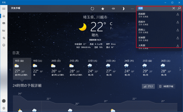Clear the search box text
The image size is (183, 112).
pos(174,8)
